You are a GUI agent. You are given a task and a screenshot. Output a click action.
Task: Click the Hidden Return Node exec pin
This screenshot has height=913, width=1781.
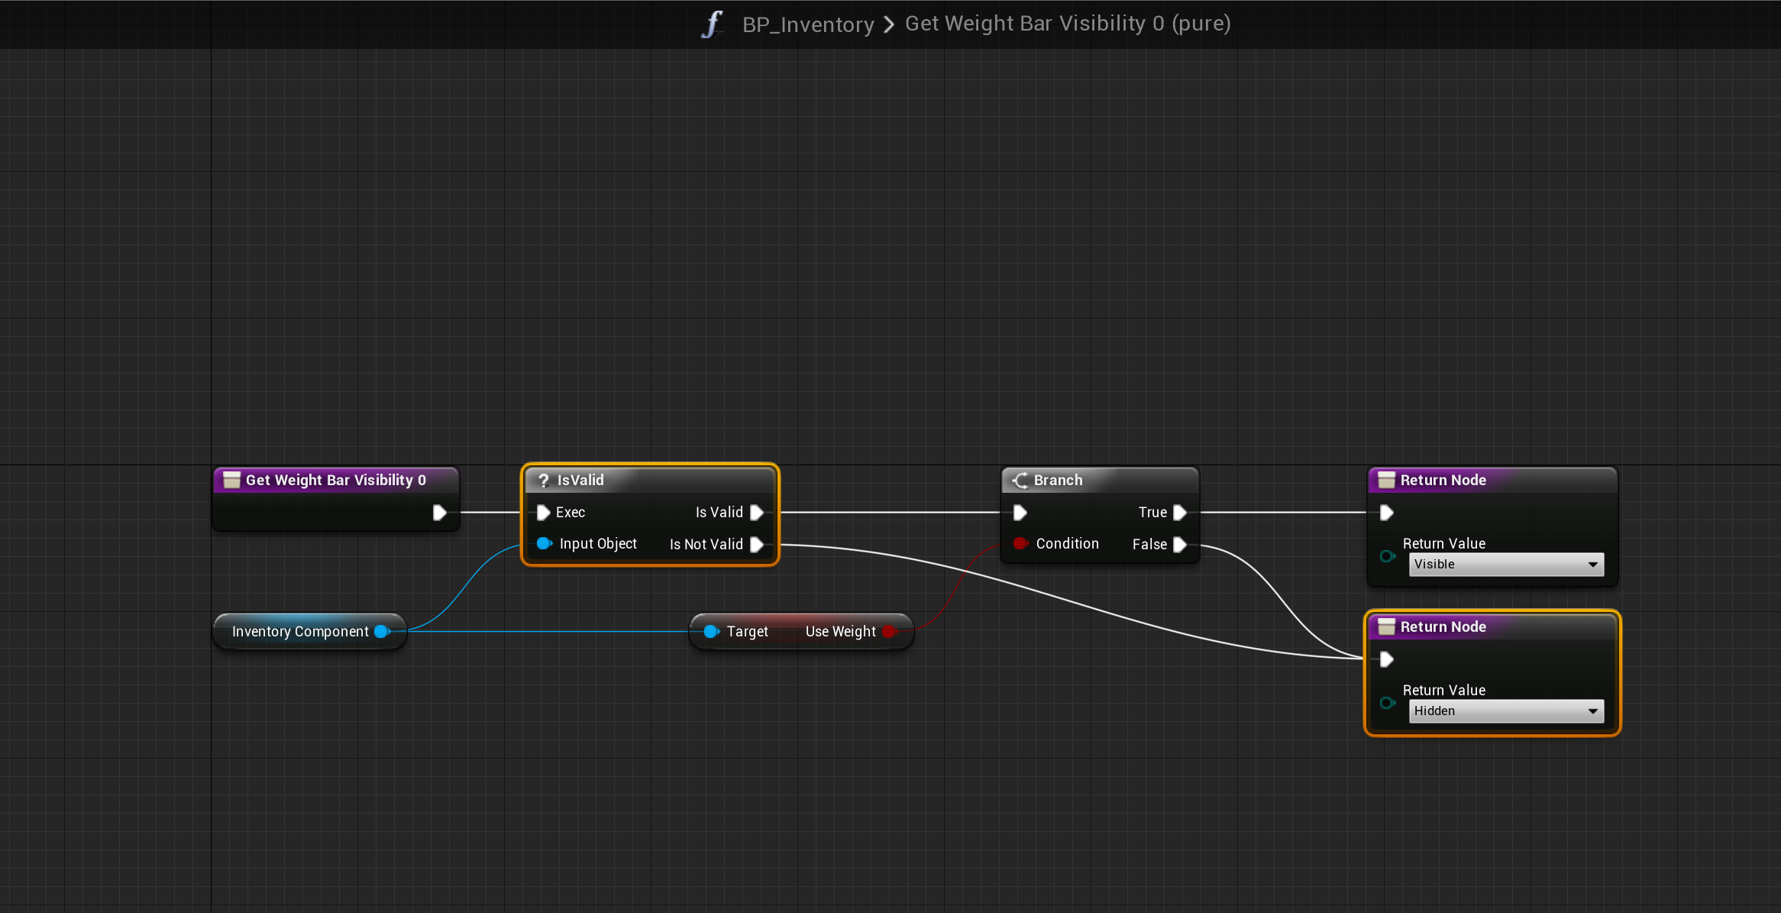click(x=1387, y=659)
